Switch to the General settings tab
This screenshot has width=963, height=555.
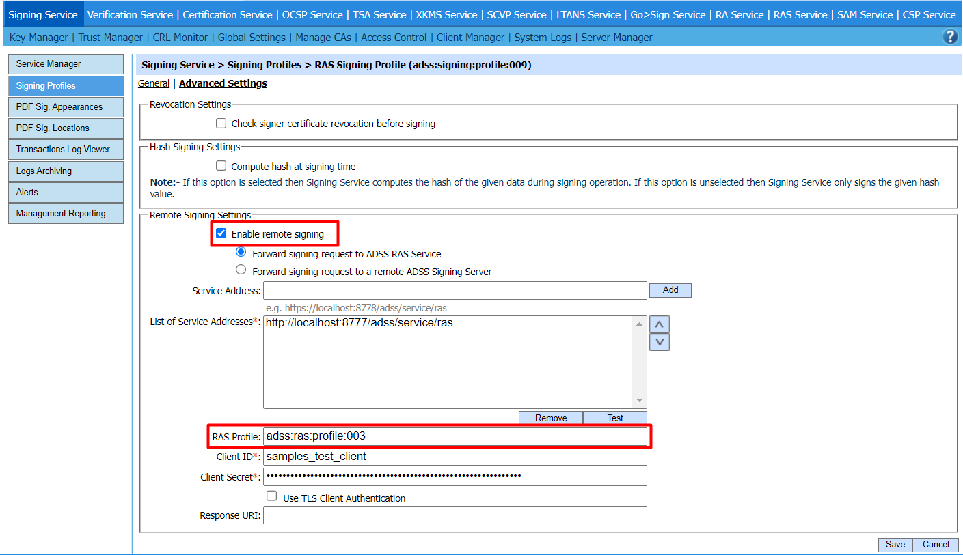point(154,83)
